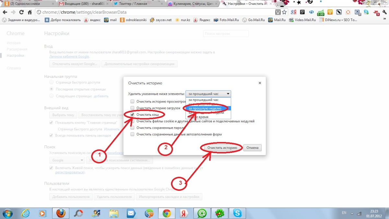389x219 pixels.
Task: Open Yandex app on the taskbar
Action: [x=184, y=213]
